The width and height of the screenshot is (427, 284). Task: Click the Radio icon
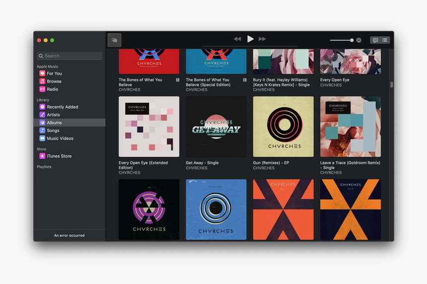42,89
